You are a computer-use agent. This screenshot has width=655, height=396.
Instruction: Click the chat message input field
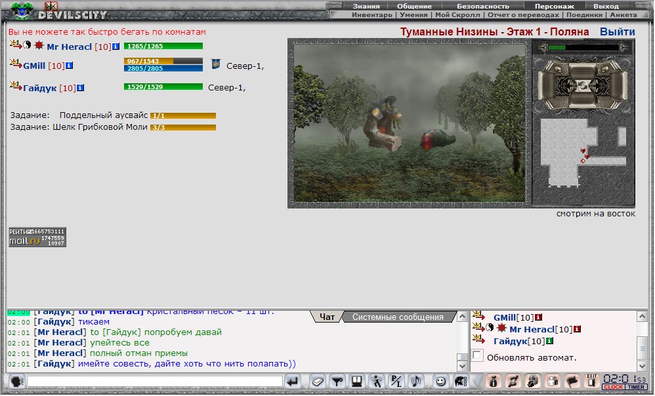pos(154,381)
